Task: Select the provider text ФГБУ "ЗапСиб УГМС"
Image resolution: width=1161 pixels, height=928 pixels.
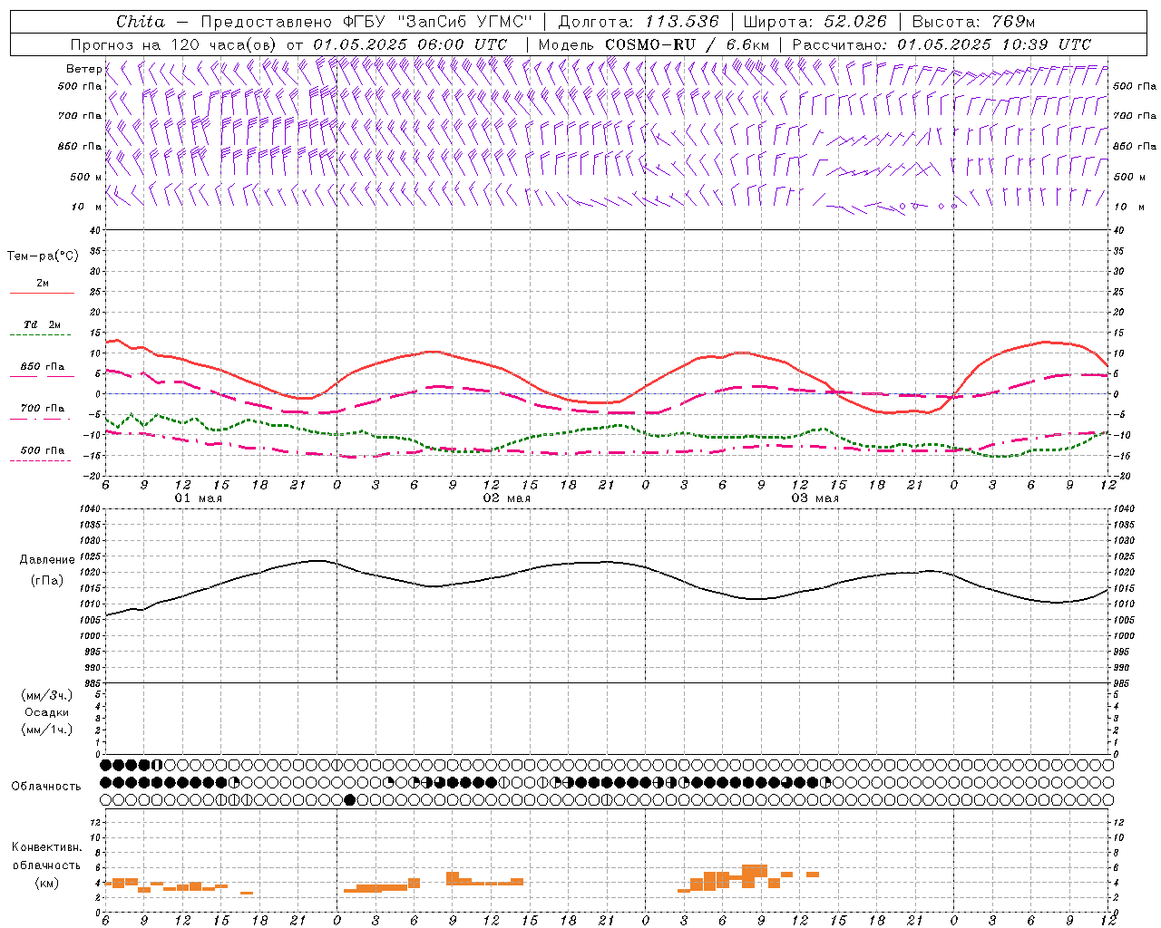Action: 438,22
